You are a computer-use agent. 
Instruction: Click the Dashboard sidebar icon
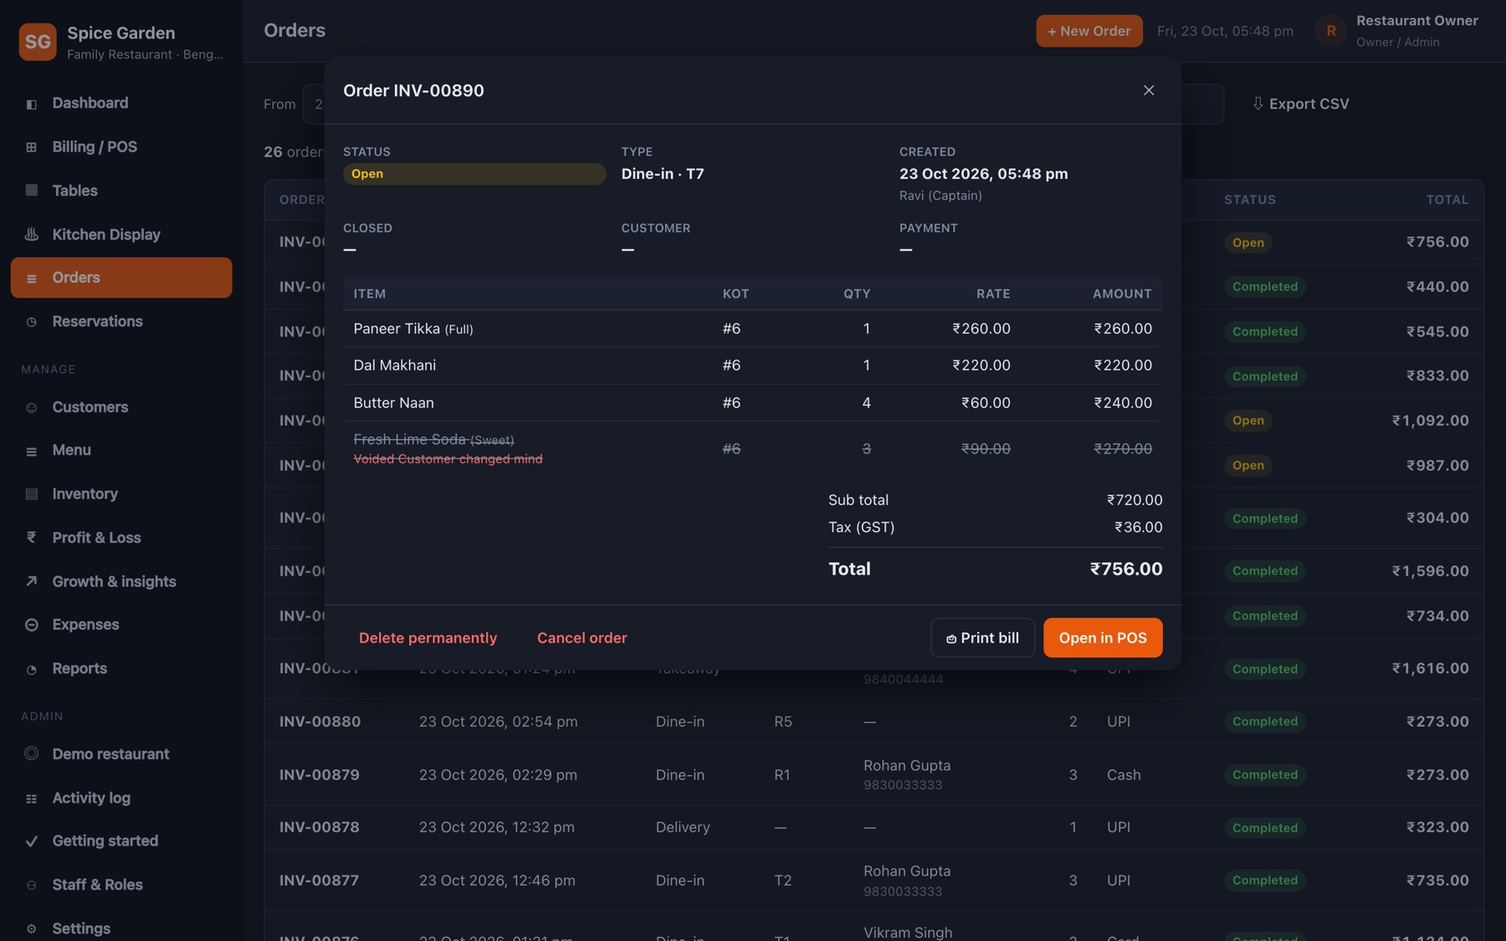(x=31, y=104)
